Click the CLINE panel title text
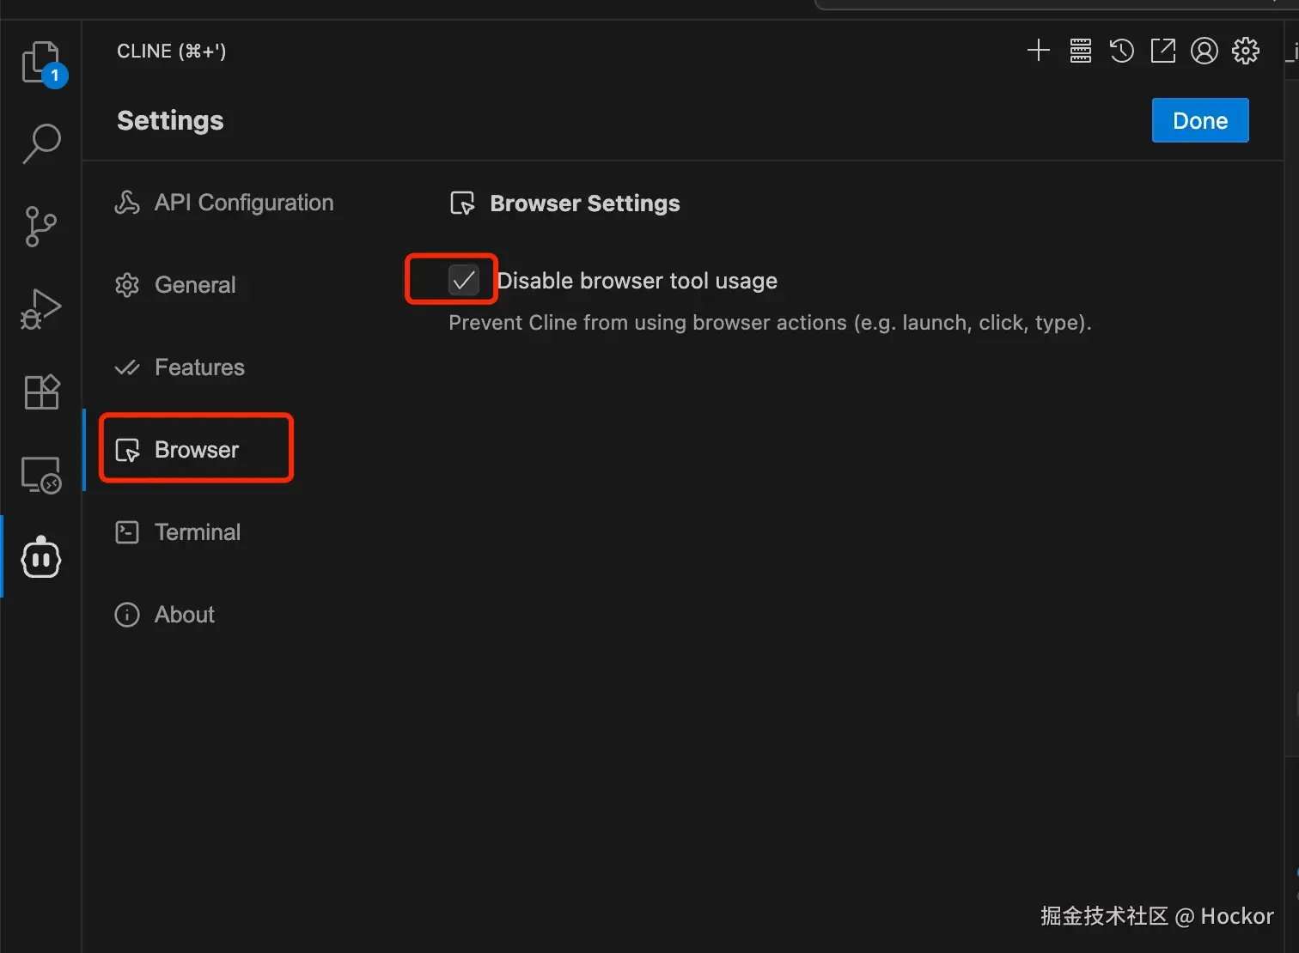Image resolution: width=1299 pixels, height=953 pixels. [x=172, y=52]
